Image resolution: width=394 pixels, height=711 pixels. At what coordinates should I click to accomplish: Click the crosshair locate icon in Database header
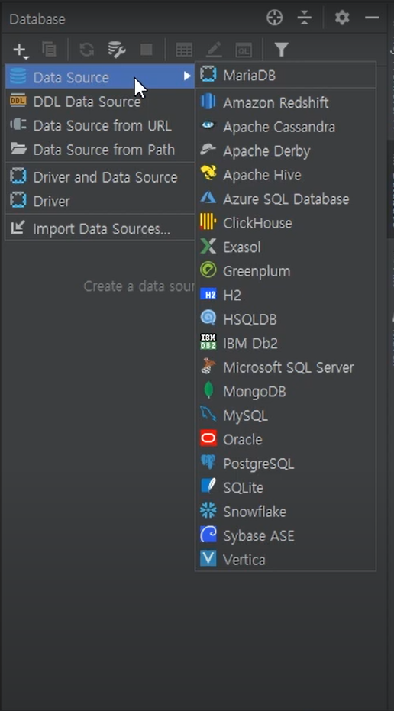click(x=275, y=18)
